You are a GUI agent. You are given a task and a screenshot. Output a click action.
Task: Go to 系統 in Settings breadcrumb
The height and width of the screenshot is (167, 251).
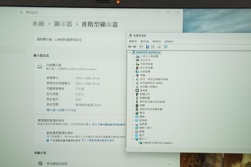coord(38,24)
